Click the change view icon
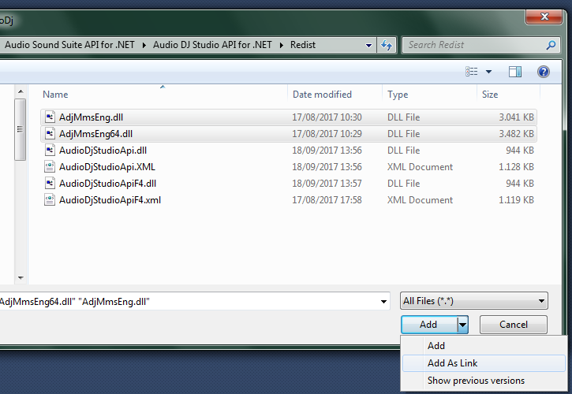This screenshot has height=394, width=572. point(472,72)
